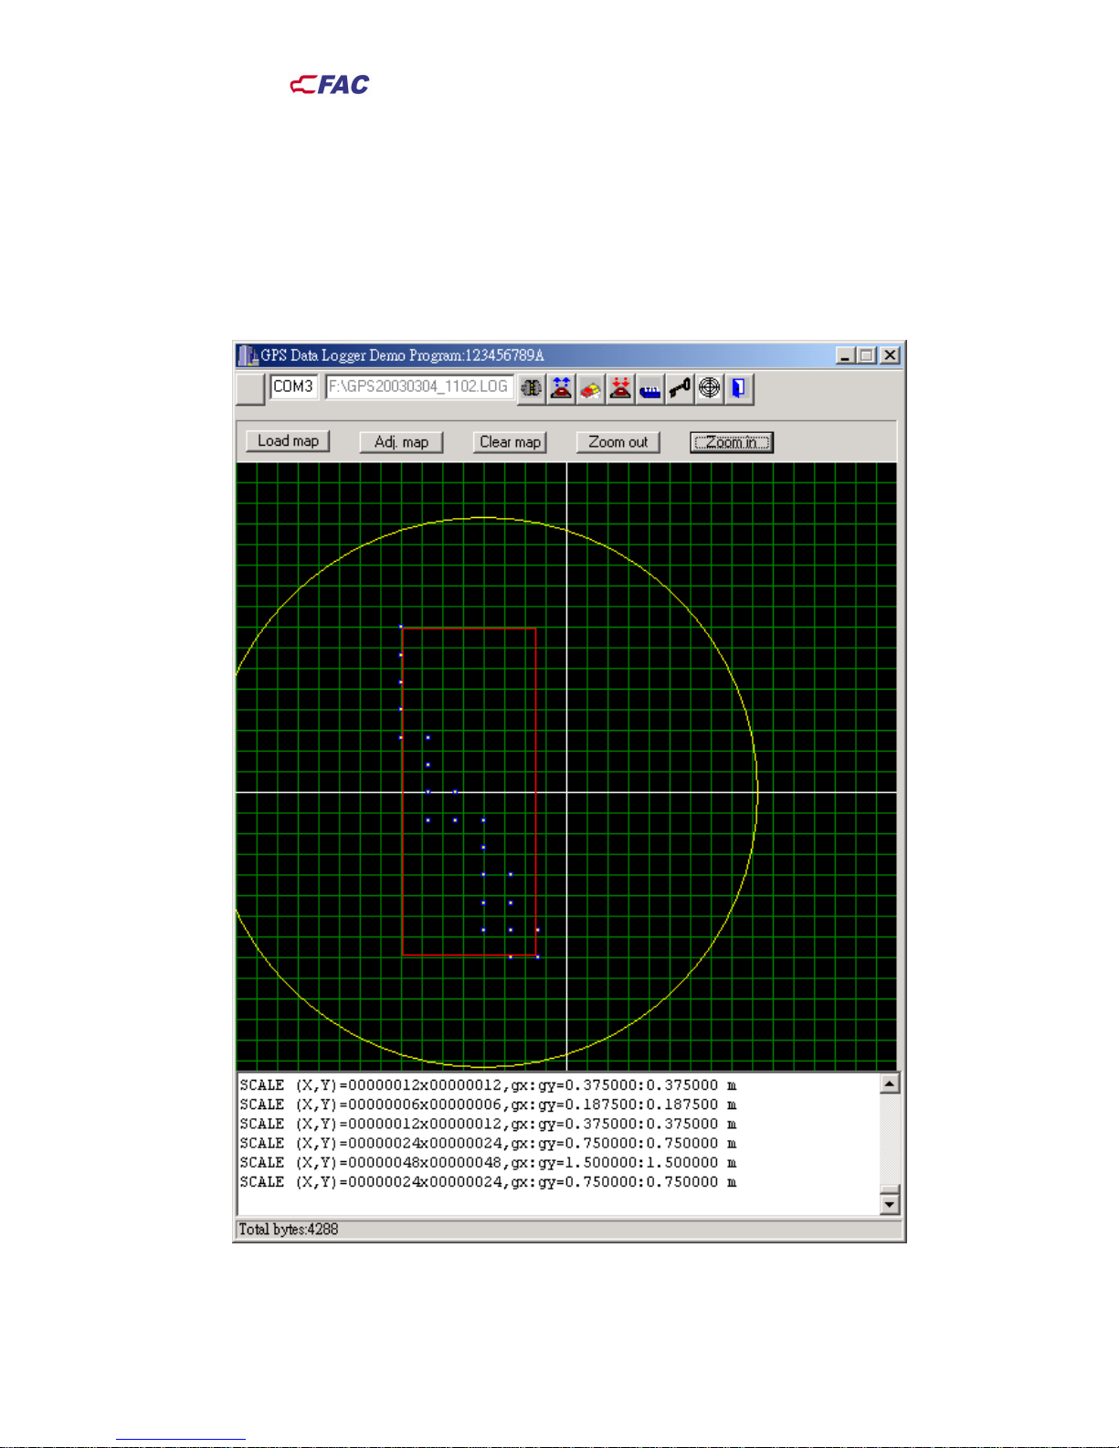This screenshot has height=1448, width=1119.
Task: Click the app icon in title bar
Action: [248, 355]
